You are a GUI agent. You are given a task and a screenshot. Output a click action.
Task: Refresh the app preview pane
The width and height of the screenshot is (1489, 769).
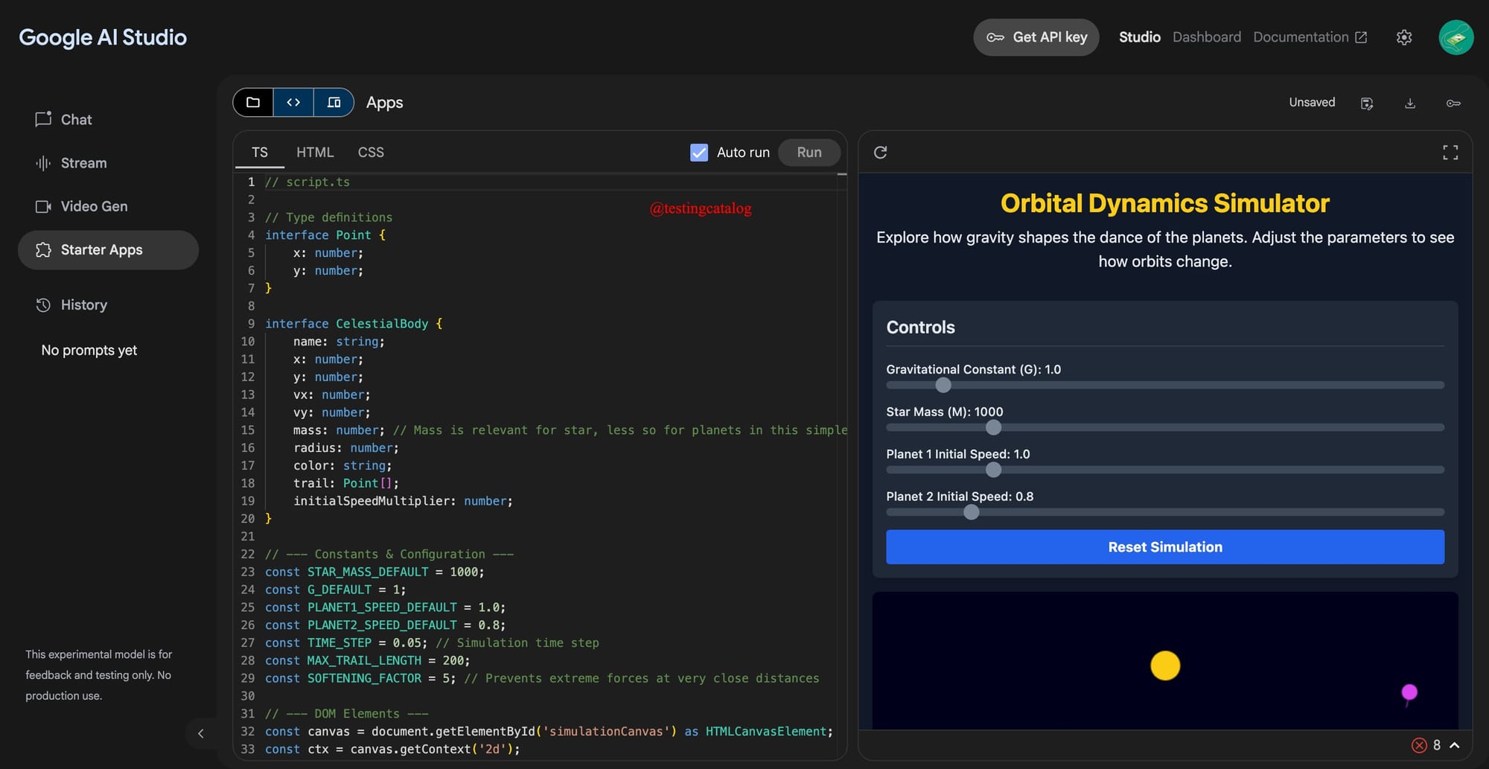(881, 152)
